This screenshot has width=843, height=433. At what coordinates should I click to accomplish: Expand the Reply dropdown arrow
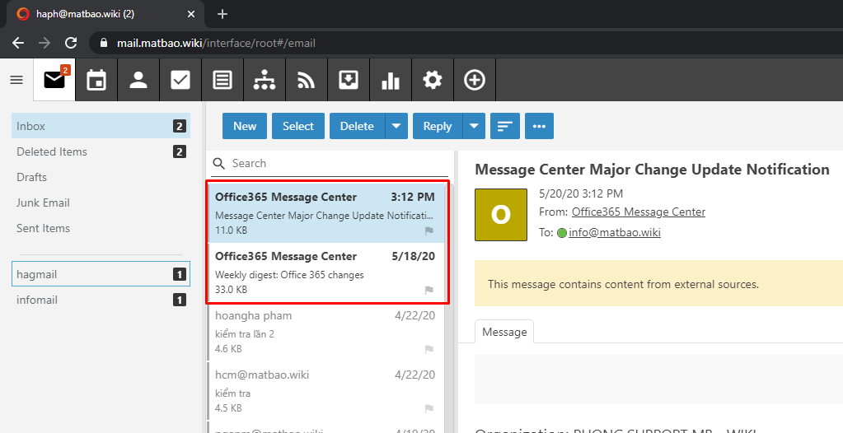click(x=474, y=126)
